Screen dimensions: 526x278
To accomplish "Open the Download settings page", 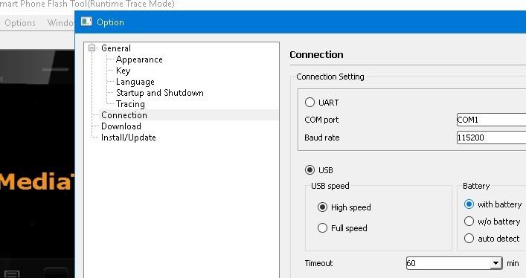I will click(x=121, y=126).
